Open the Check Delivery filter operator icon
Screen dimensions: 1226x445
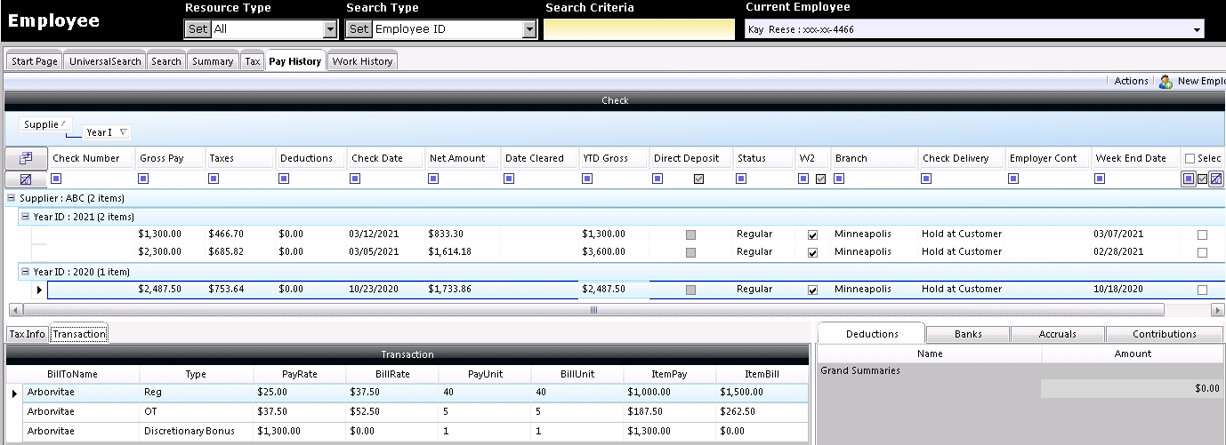[x=927, y=179]
